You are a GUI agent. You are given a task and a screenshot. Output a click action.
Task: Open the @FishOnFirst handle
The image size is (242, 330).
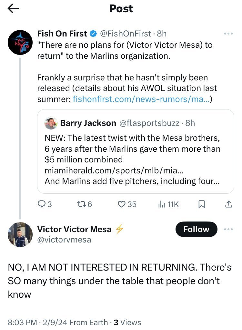pos(126,34)
